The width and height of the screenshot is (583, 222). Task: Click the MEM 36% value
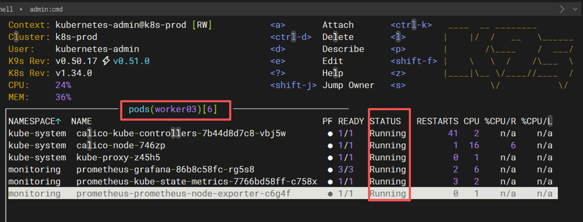point(63,97)
